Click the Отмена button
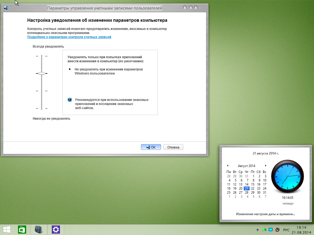 tap(173, 147)
